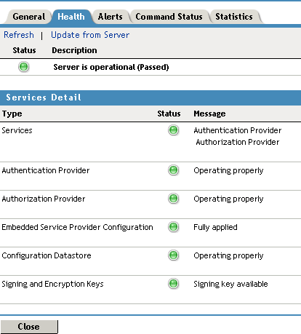Click the Signing key available message
301x334 pixels.
point(230,284)
